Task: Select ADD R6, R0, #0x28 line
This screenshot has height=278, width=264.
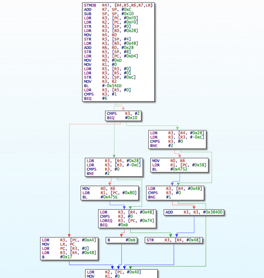Action: pos(109,48)
